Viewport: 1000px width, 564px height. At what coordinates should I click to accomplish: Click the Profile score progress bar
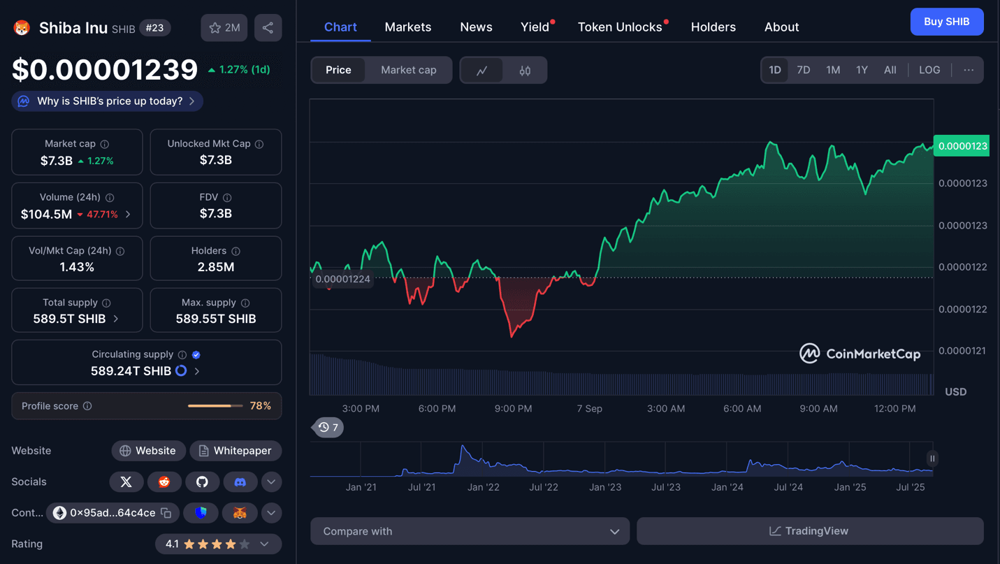click(215, 406)
